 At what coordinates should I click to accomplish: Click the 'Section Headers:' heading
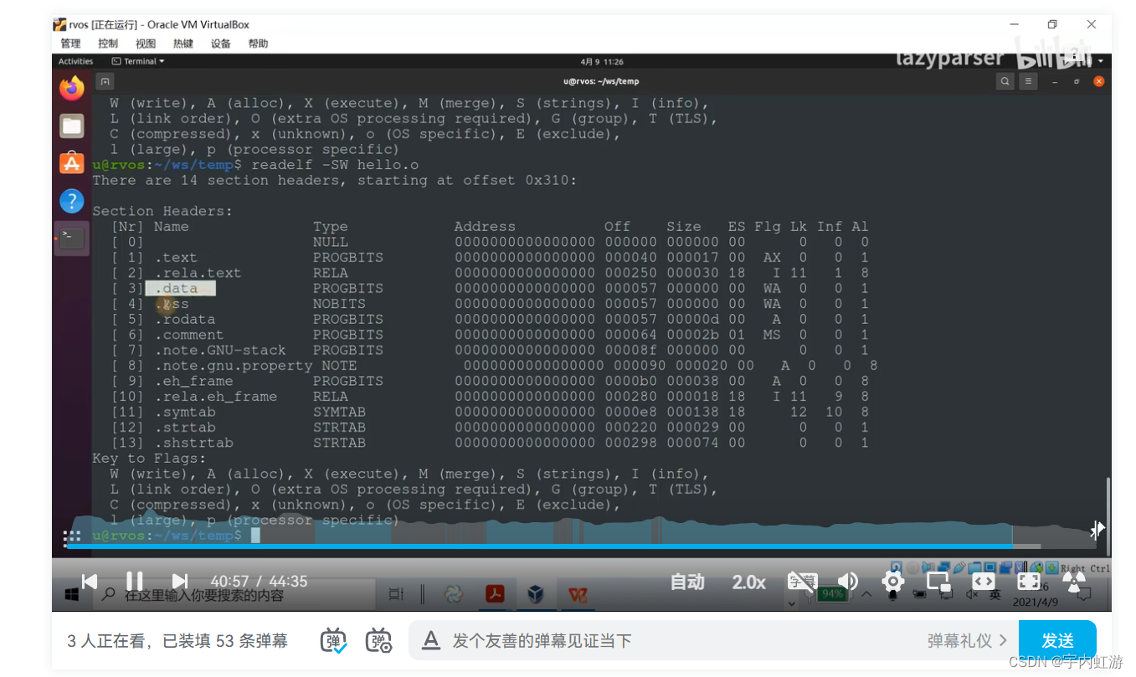pos(162,211)
